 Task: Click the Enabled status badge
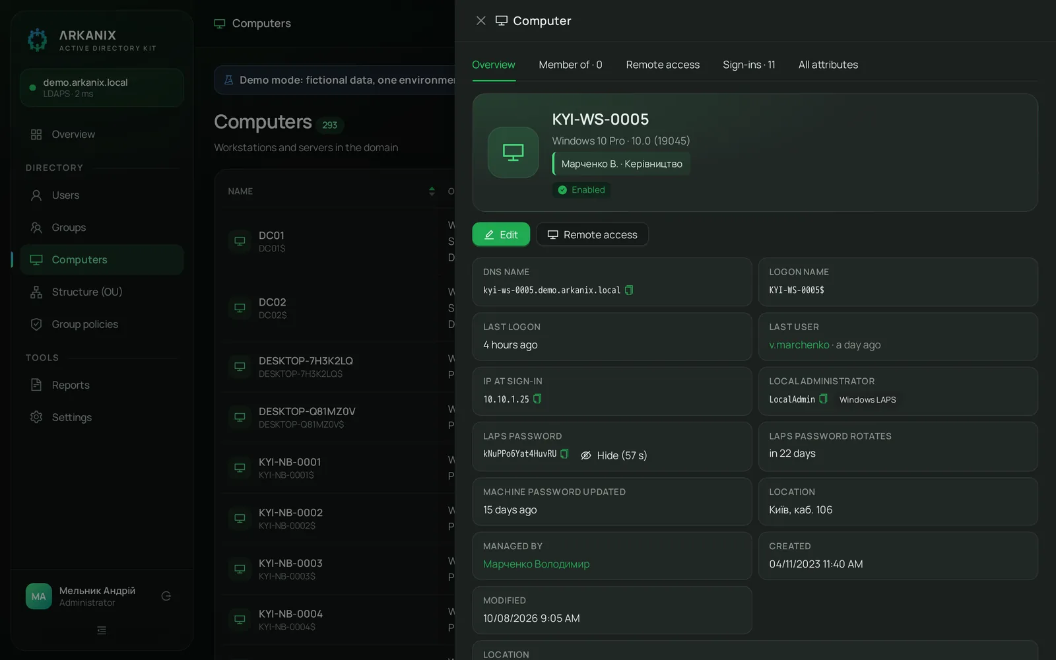click(x=581, y=190)
